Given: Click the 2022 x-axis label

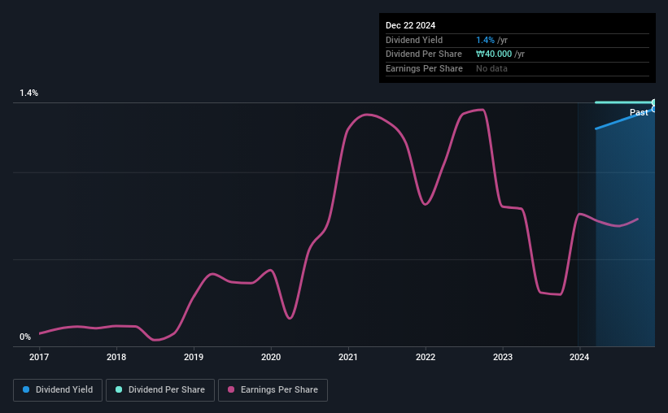Looking at the screenshot, I should click(426, 357).
